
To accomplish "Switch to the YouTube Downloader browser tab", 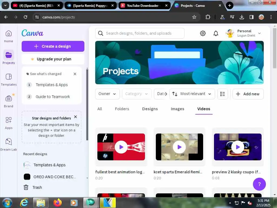I will (144, 6).
